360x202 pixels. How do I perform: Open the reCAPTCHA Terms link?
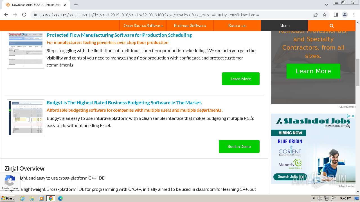pyautogui.click(x=15, y=188)
